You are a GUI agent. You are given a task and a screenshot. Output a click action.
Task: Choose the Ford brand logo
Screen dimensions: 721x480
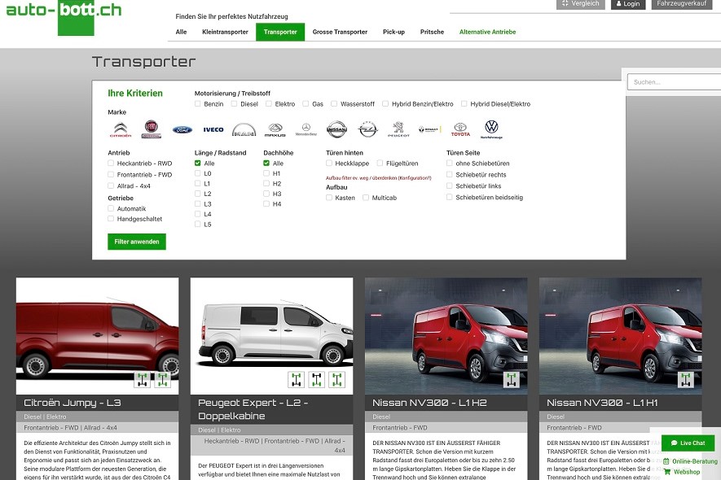click(182, 129)
